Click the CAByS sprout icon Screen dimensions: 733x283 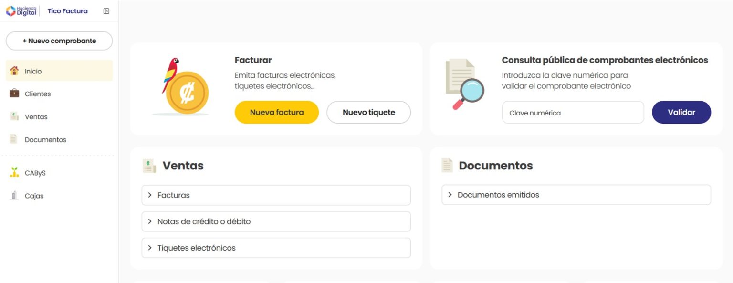point(14,172)
